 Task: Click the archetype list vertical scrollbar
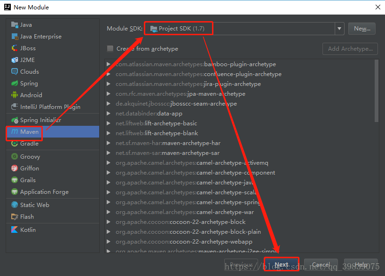pyautogui.click(x=377, y=91)
